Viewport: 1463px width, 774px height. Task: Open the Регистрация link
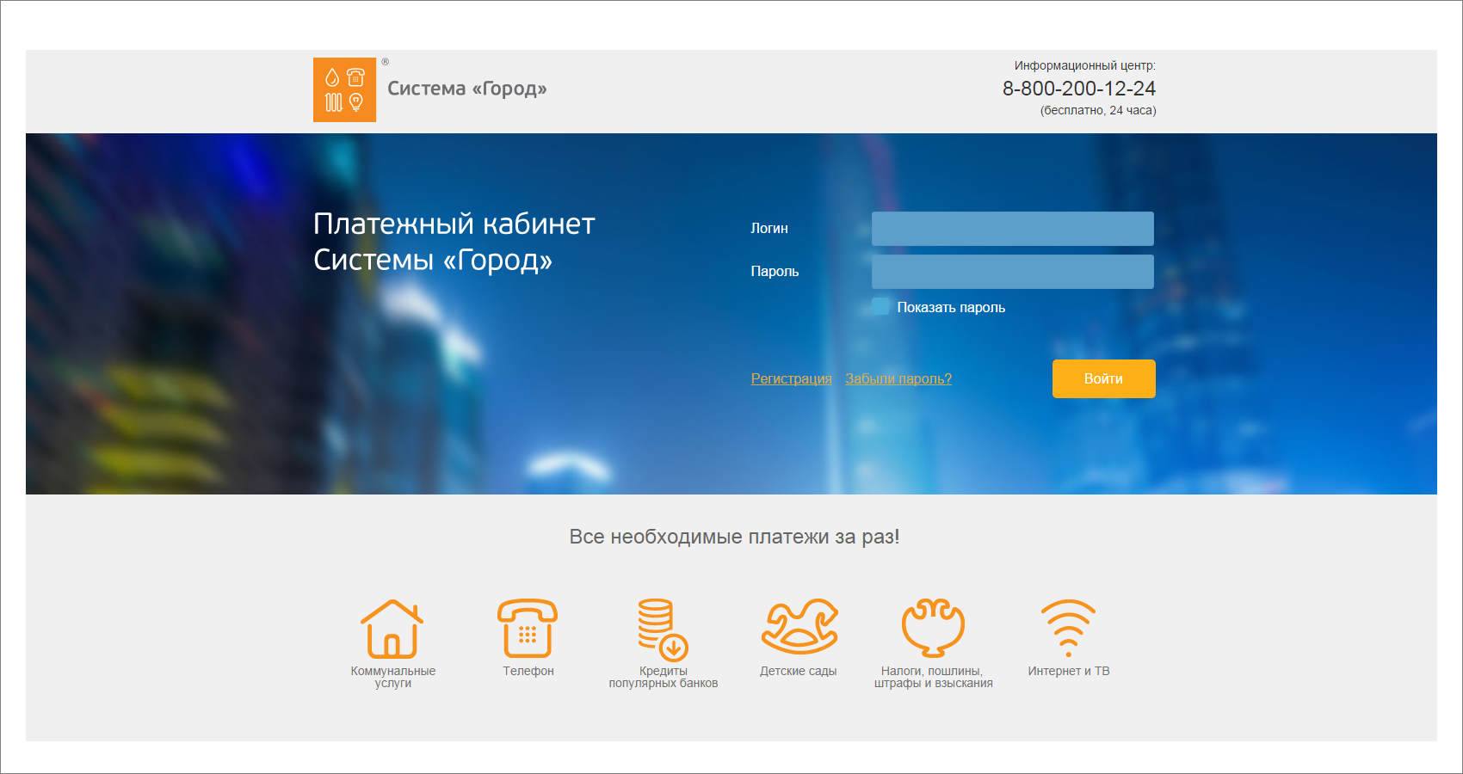click(792, 378)
